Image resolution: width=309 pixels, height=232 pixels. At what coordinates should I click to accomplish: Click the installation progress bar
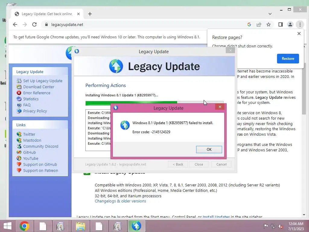click(154, 103)
